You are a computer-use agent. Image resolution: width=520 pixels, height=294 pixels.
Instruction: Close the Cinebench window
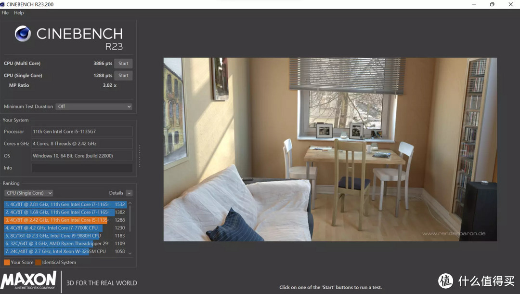coord(511,4)
